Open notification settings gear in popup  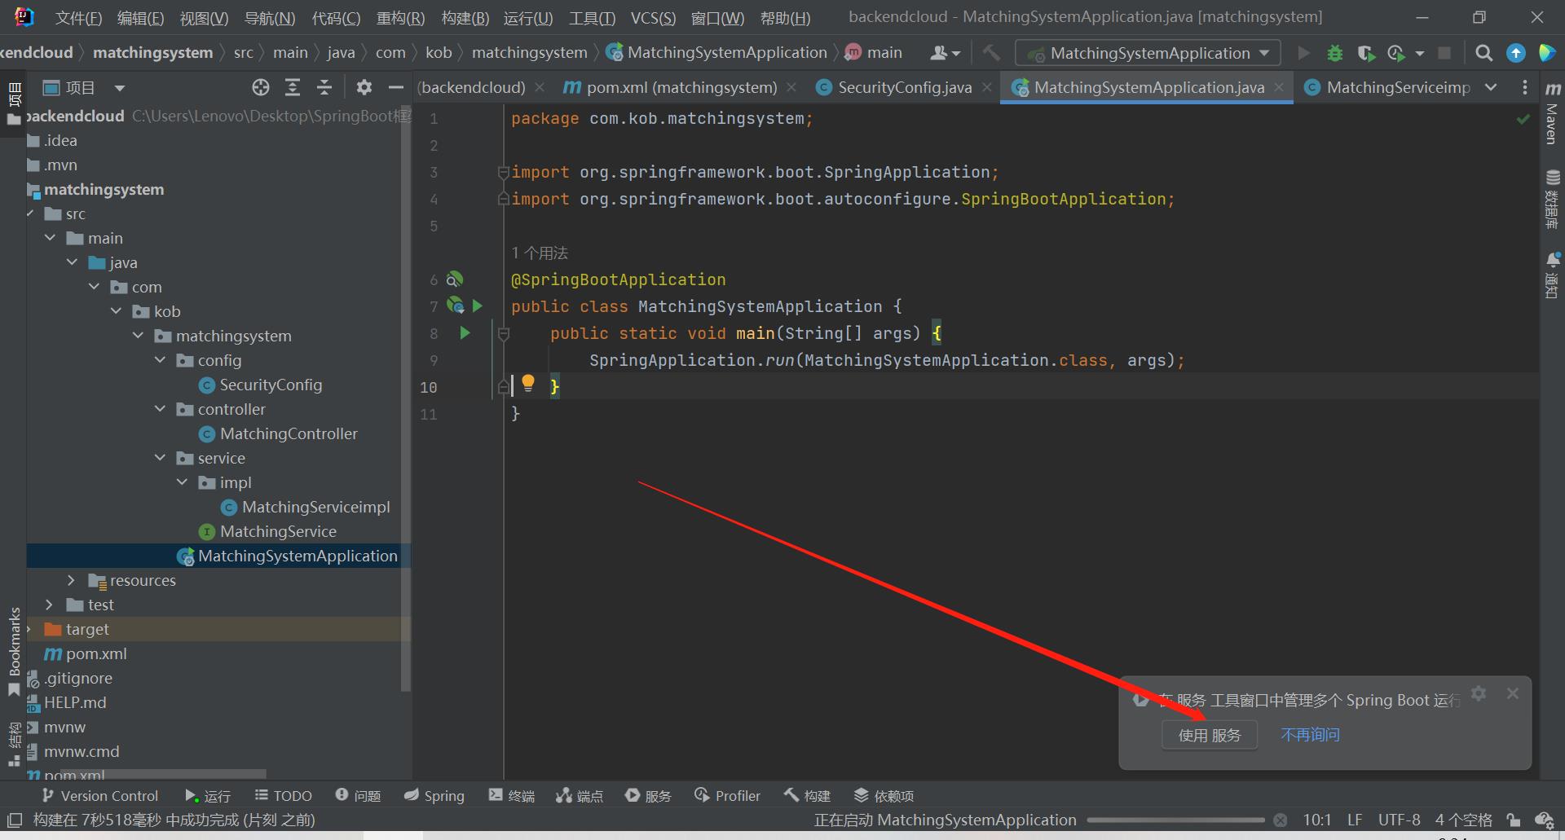pyautogui.click(x=1479, y=693)
